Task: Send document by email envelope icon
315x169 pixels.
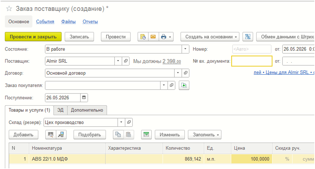Action: tap(153, 37)
